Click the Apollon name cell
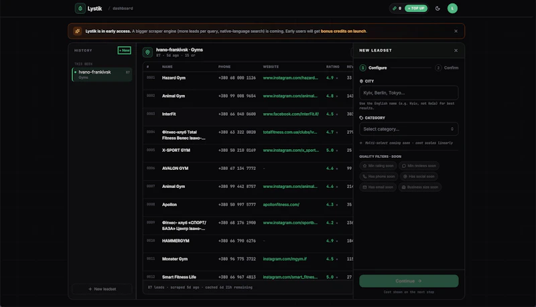 [170, 204]
